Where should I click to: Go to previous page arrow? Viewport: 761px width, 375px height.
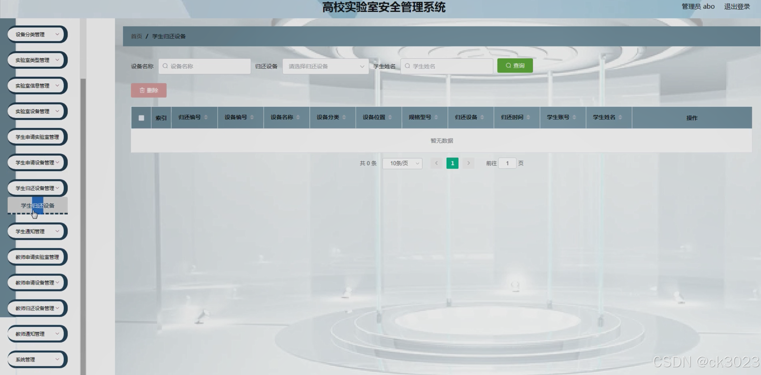tap(436, 163)
